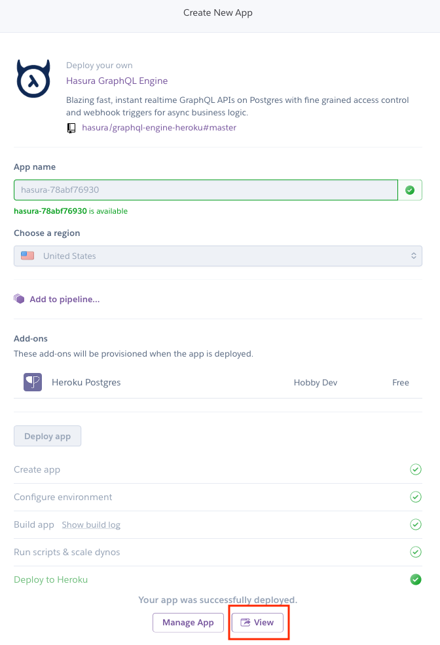Screen dimensions: 440x645
Task: Click the Deploy to Heroku filled checkmark
Action: [416, 579]
